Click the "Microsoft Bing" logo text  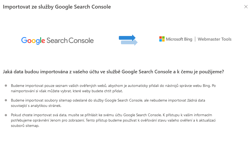[179, 39]
